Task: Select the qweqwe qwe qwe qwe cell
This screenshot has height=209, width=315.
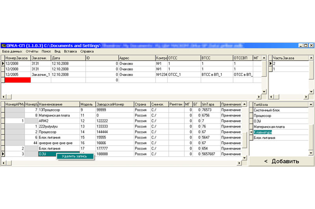Action: coord(59,143)
